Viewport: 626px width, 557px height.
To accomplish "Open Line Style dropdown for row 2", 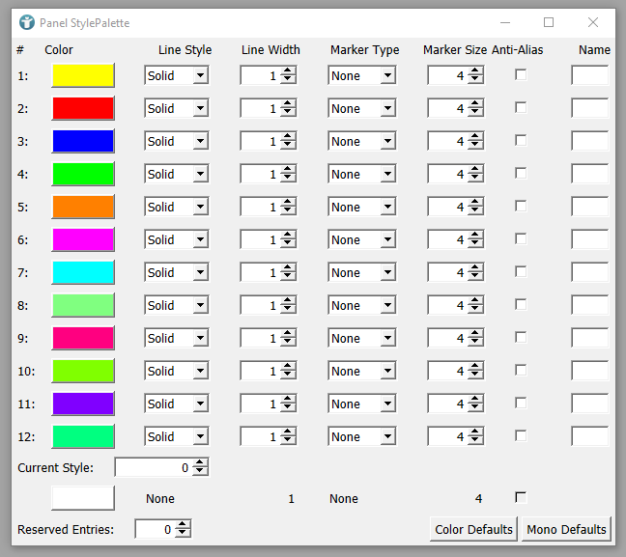I will tap(200, 109).
